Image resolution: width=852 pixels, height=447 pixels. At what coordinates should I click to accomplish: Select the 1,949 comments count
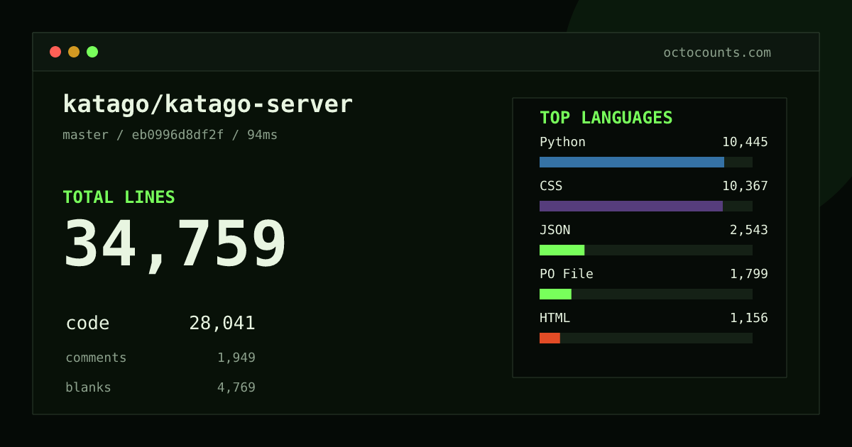(x=236, y=358)
